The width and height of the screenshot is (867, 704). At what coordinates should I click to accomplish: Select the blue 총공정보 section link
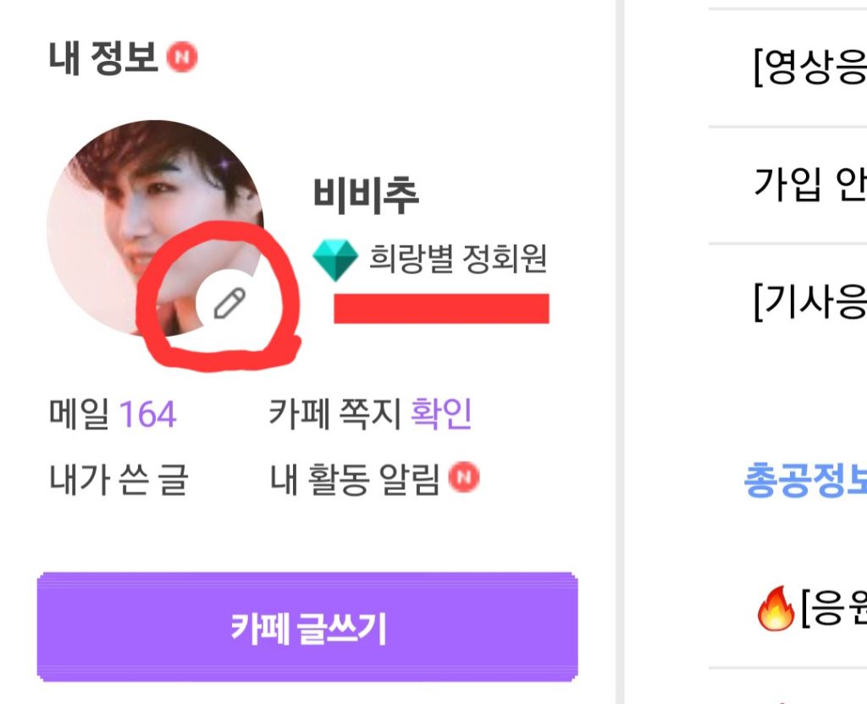804,480
